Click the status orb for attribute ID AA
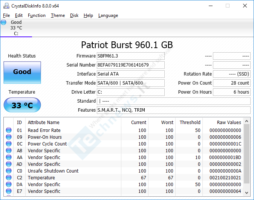The width and height of the screenshot is (254, 200). [9, 158]
